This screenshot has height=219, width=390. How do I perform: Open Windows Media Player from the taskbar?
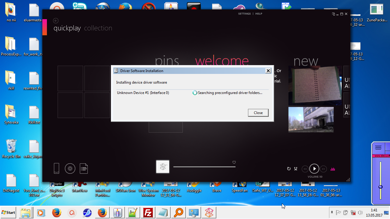41,213
